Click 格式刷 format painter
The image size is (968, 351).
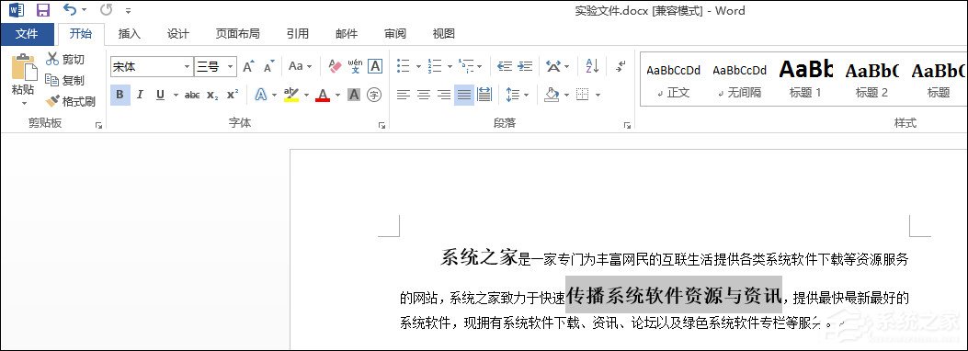pos(71,101)
